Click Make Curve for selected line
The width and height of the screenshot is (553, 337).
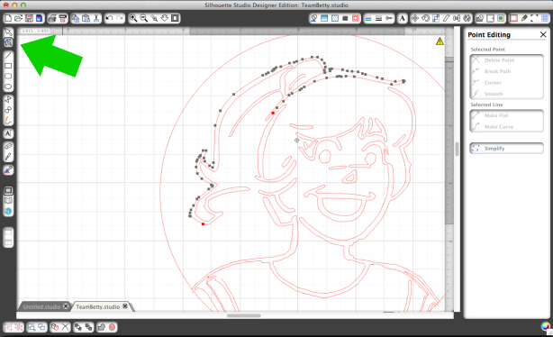click(x=506, y=126)
